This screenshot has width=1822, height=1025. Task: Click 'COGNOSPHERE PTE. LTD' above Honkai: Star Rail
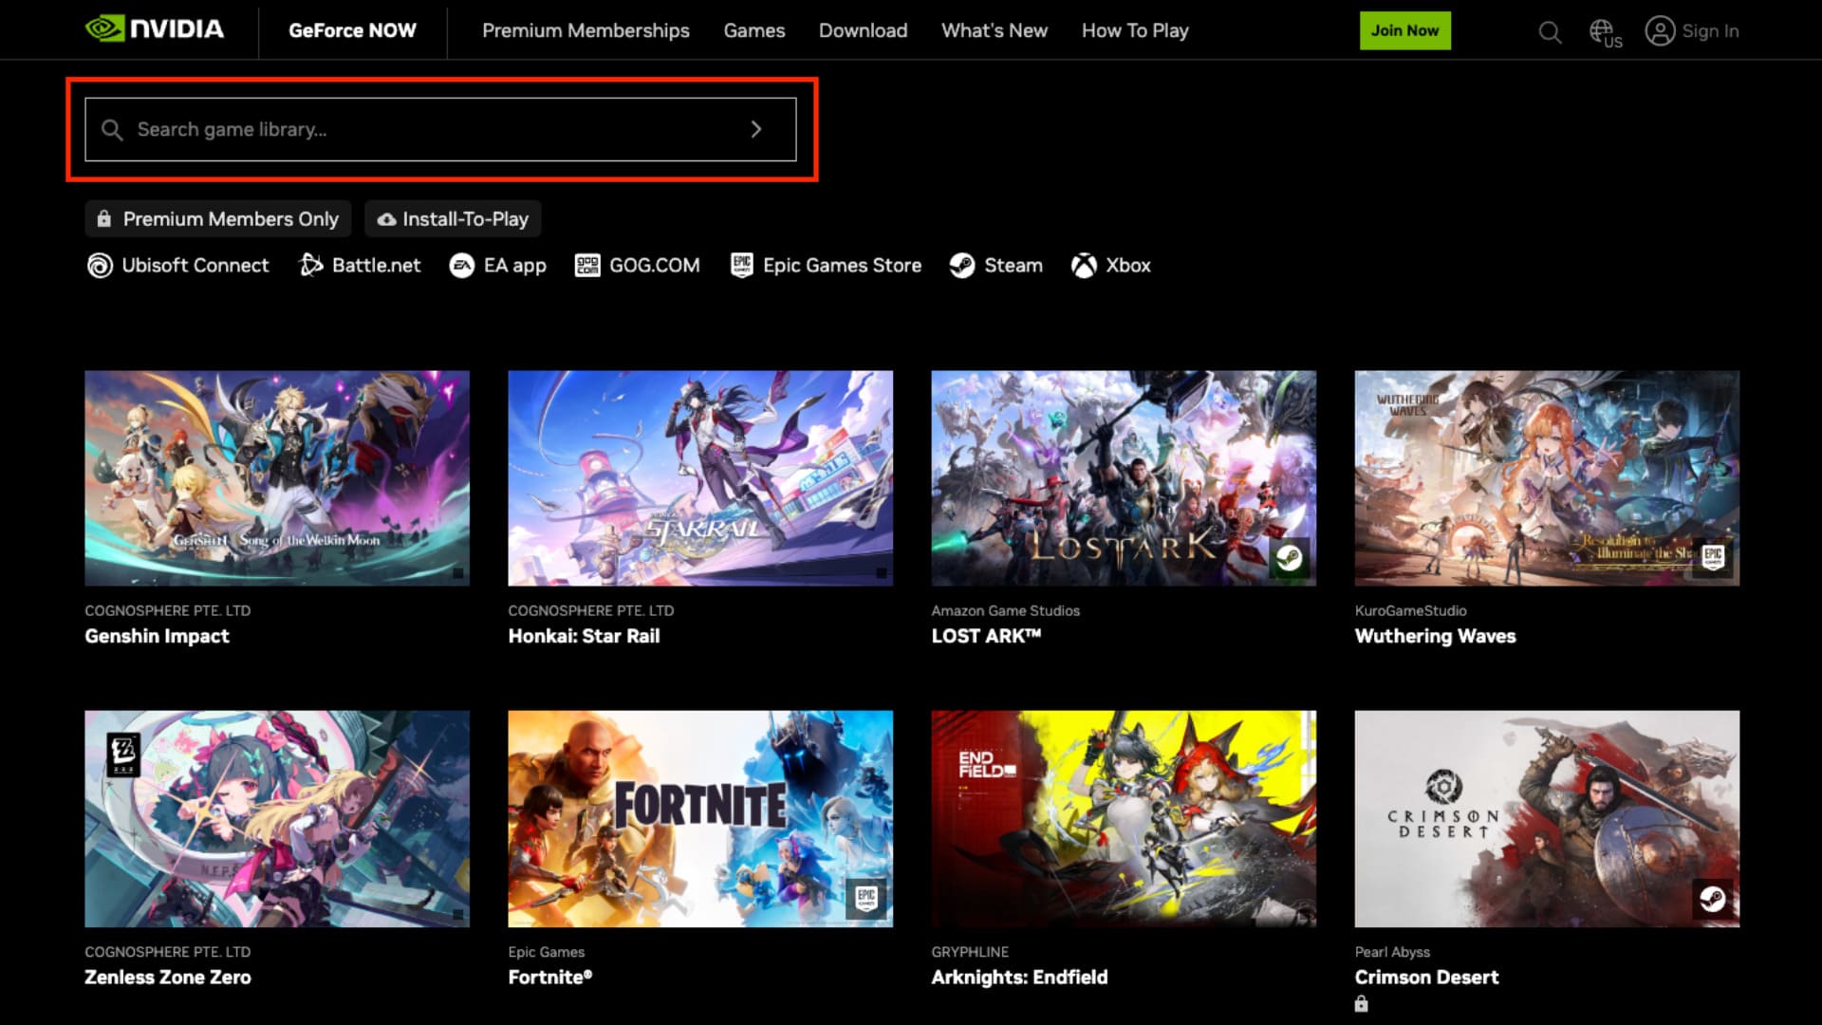point(590,610)
